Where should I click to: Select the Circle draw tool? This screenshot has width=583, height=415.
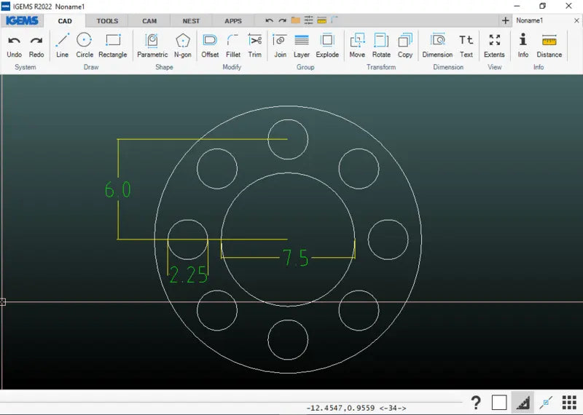point(85,45)
